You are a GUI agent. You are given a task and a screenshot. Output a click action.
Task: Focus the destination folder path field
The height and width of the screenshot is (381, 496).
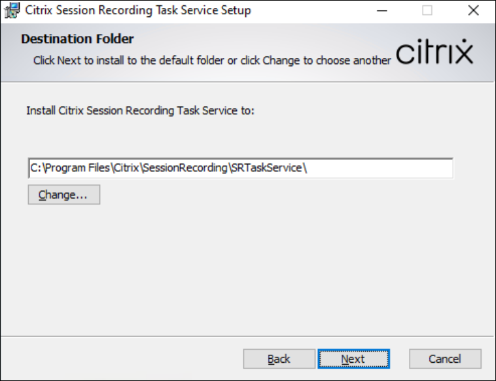(380, 168)
